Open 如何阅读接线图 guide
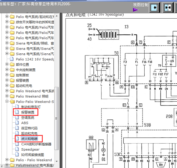 [x=32, y=155]
